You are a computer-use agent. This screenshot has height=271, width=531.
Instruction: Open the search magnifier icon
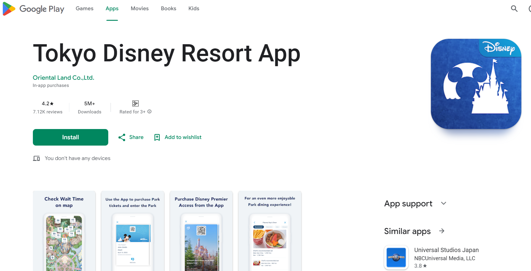[x=514, y=9]
